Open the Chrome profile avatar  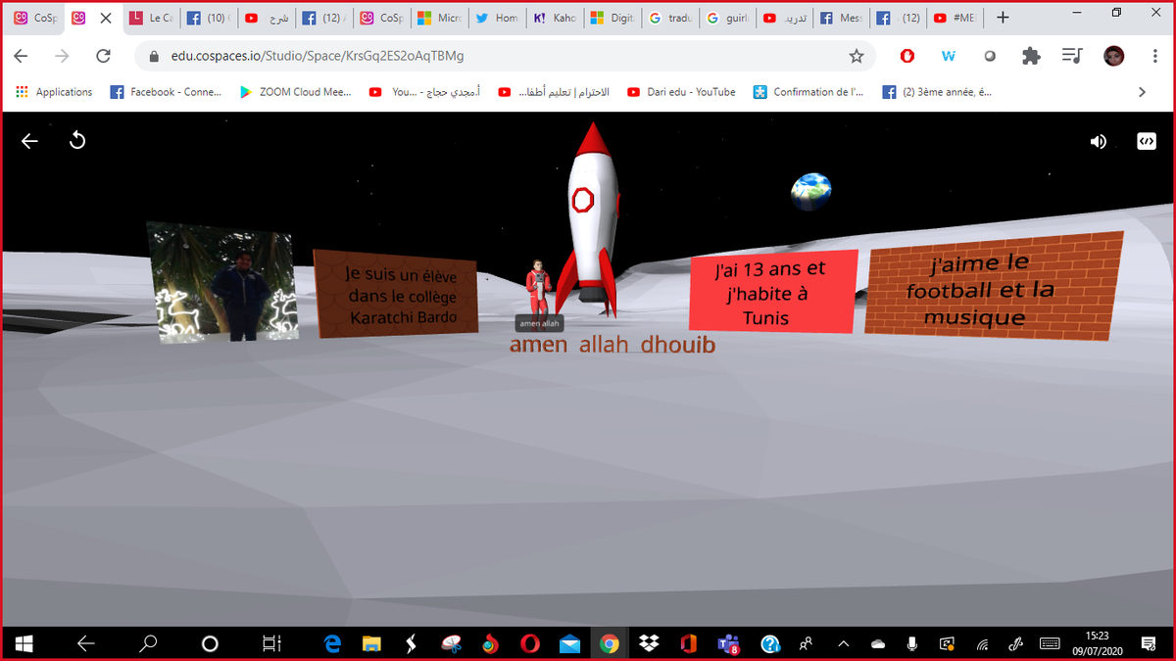tap(1113, 56)
